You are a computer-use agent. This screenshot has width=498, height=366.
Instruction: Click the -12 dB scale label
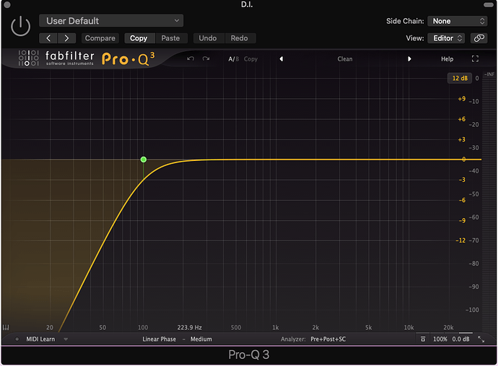[460, 240]
